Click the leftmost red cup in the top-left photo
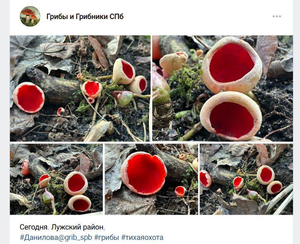This screenshot has height=244, width=300. tap(29, 97)
